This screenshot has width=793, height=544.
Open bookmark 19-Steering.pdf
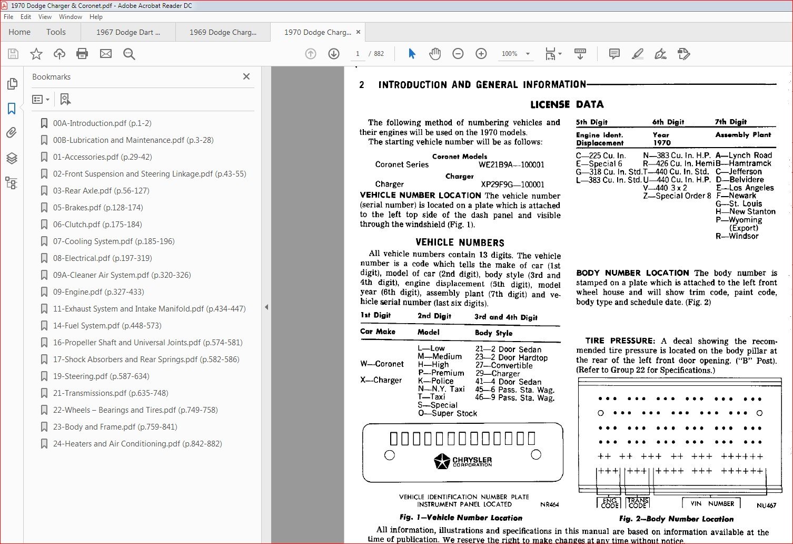point(101,376)
